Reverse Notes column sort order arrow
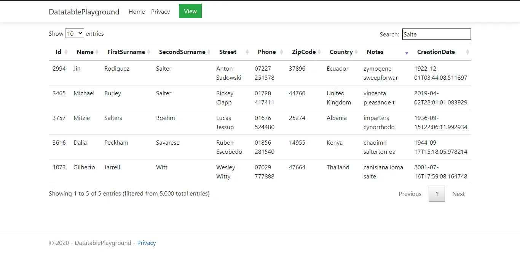Viewport: 520px width, 254px height. point(407,52)
